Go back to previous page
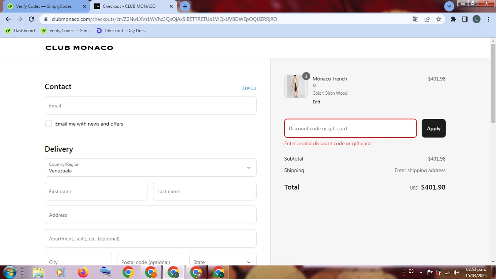The width and height of the screenshot is (496, 279). [8, 19]
